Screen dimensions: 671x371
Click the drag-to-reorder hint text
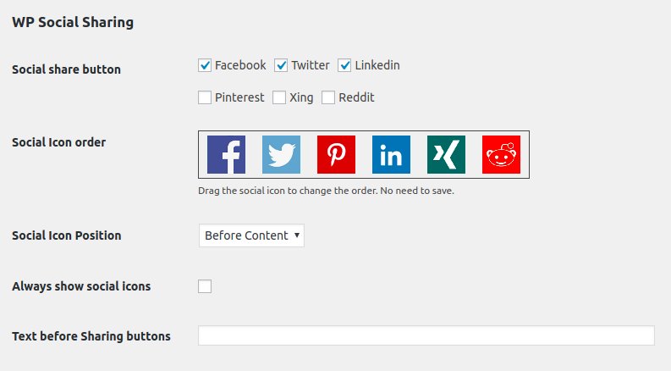pyautogui.click(x=326, y=191)
